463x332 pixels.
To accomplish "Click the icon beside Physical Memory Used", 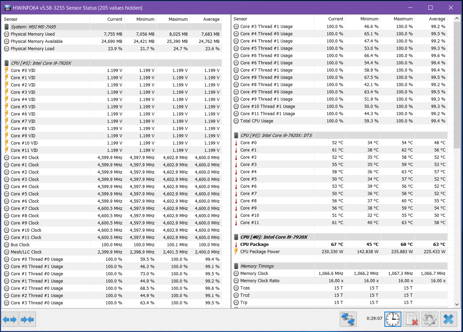I will point(7,34).
